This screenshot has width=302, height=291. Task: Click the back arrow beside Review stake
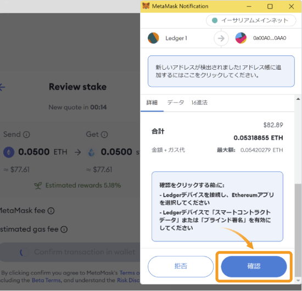pyautogui.click(x=2, y=87)
